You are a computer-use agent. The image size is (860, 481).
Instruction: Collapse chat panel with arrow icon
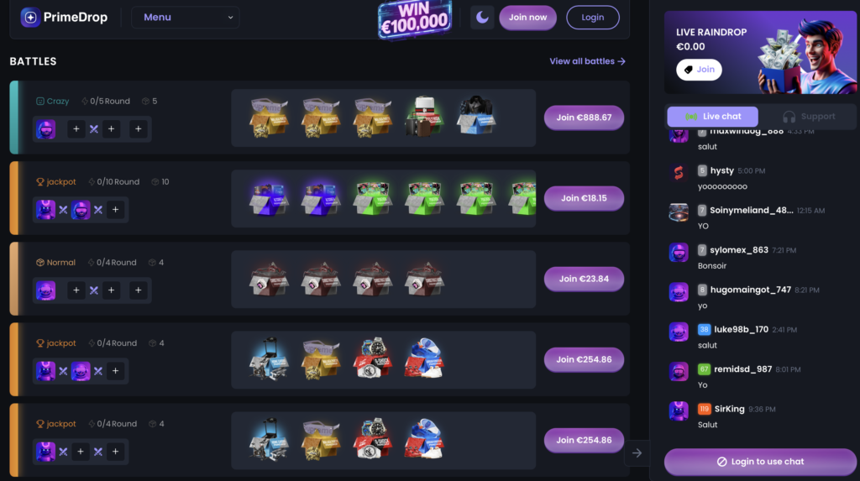point(637,453)
